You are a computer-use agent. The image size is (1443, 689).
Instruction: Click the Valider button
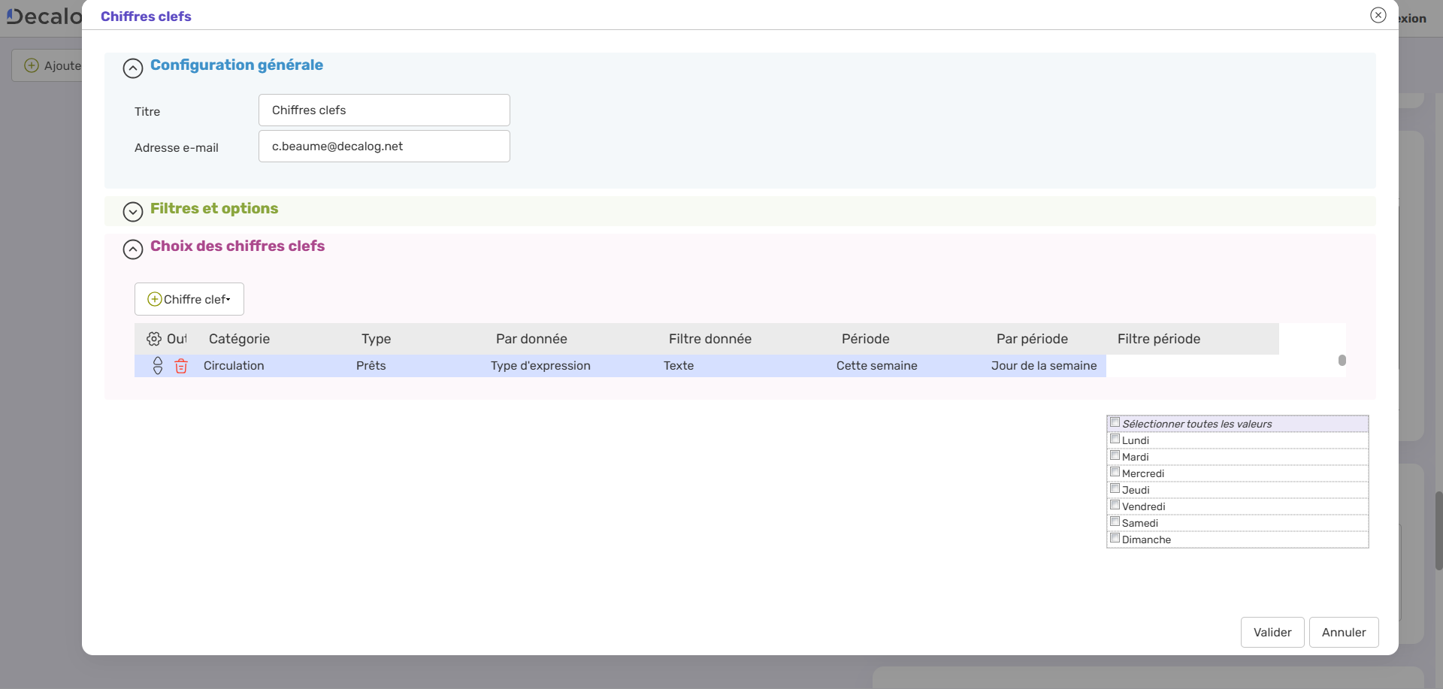click(1272, 632)
